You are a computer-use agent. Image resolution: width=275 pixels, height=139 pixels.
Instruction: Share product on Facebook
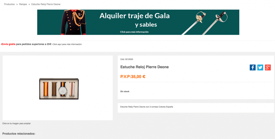pyautogui.click(x=252, y=67)
